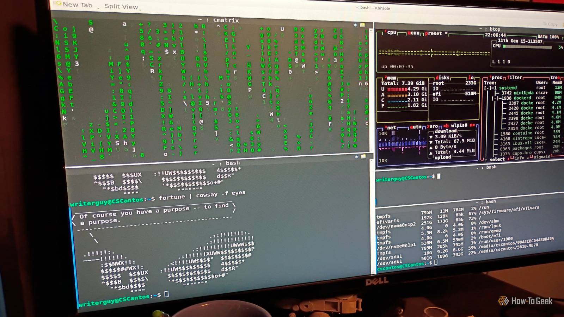Select the '2445 docke' process row
Image resolution: width=564 pixels, height=317 pixels.
(532, 113)
